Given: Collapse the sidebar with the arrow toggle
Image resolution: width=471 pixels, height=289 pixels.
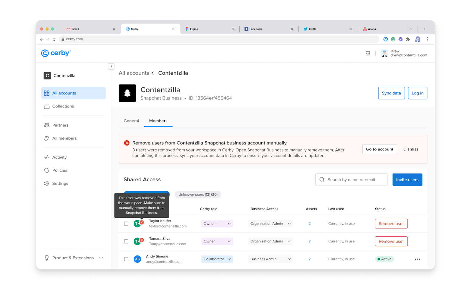Looking at the screenshot, I should pyautogui.click(x=111, y=67).
